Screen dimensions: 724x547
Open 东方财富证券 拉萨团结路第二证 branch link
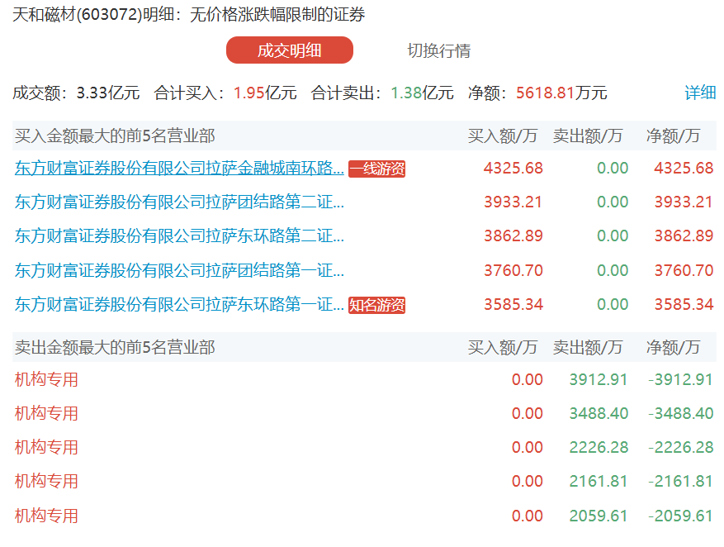179,202
